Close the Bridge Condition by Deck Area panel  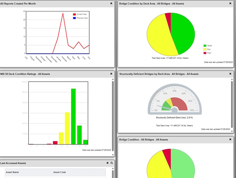click(x=230, y=3)
